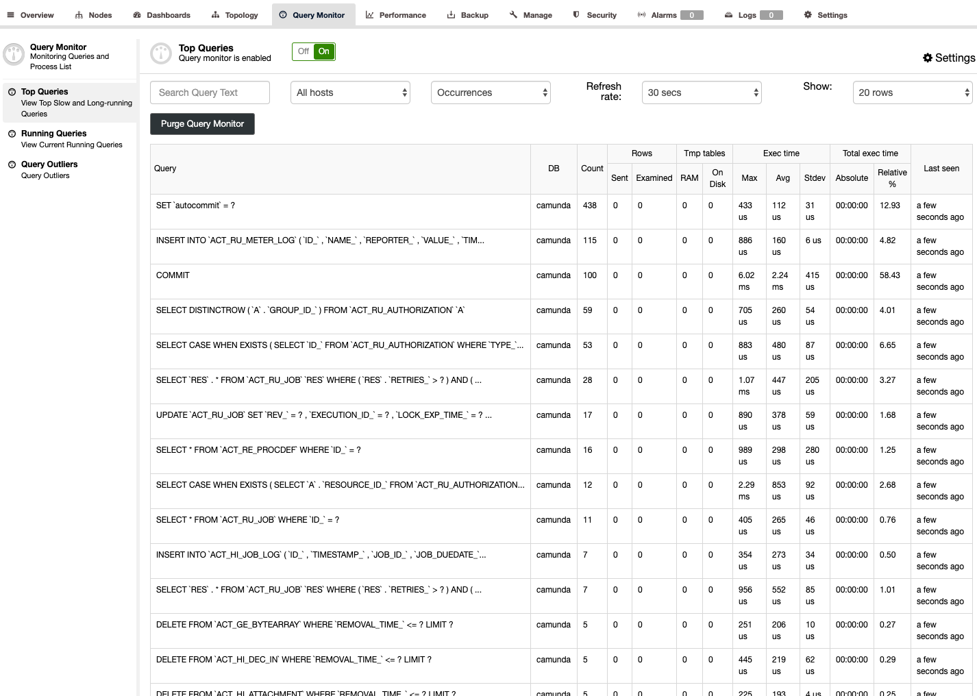This screenshot has height=696, width=977.
Task: Click the DELETE FROM ACT_GE_BYTEARRAY query
Action: point(304,625)
